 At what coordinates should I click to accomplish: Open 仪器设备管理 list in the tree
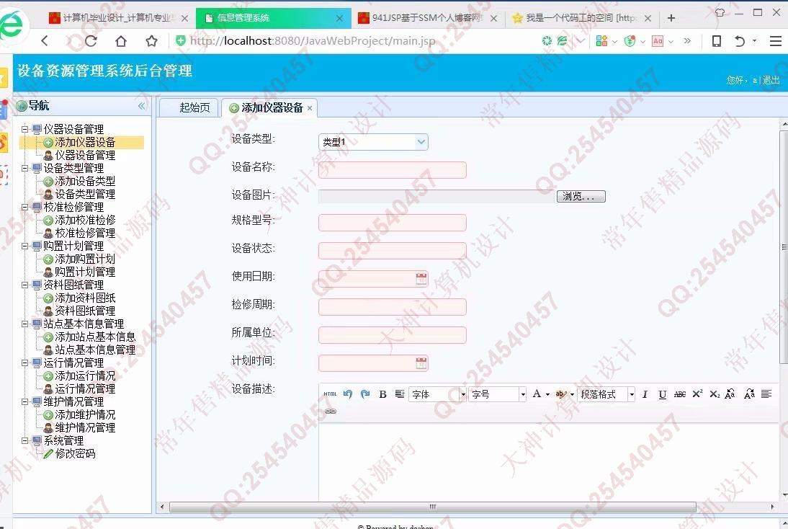[x=85, y=156]
